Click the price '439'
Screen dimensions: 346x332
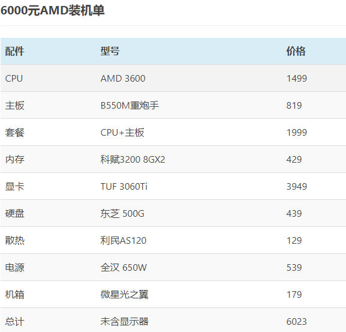pyautogui.click(x=294, y=214)
